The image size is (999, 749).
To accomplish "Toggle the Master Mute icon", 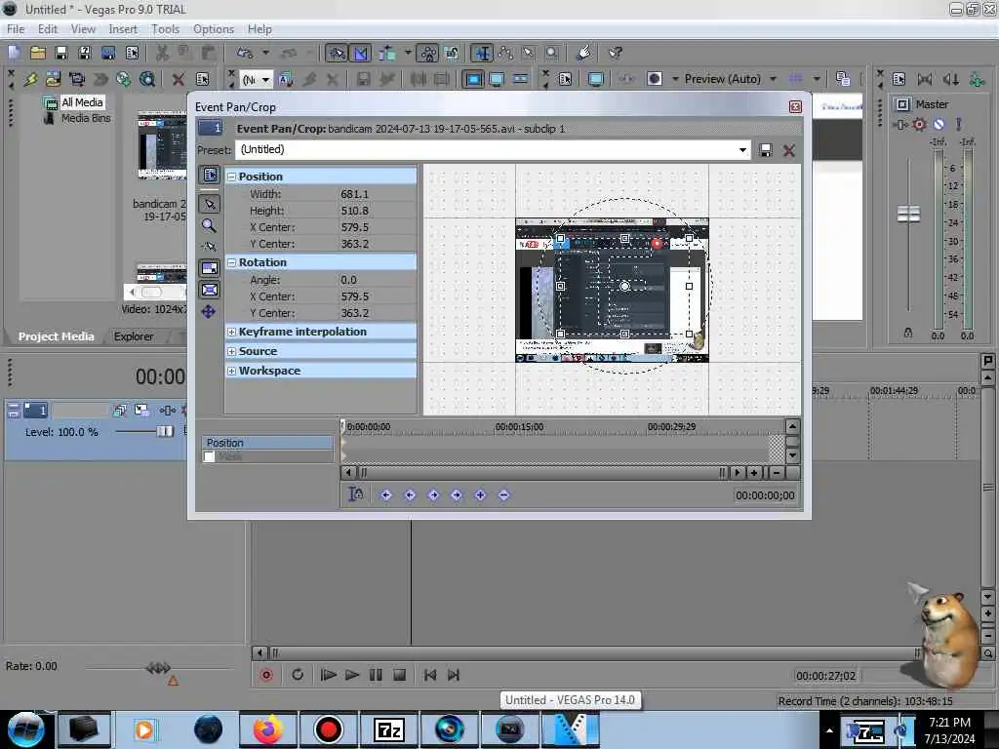I will [939, 124].
